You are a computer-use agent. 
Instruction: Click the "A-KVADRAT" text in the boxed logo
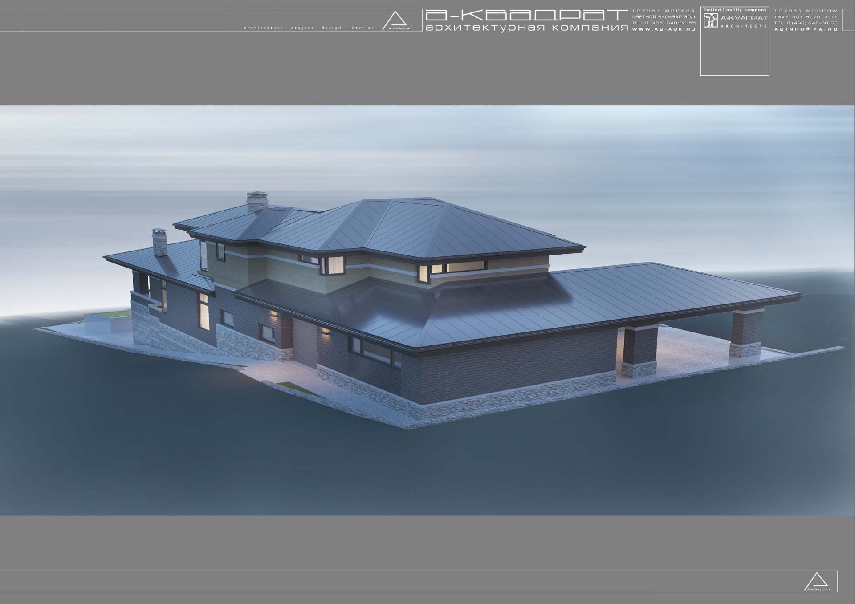point(744,18)
